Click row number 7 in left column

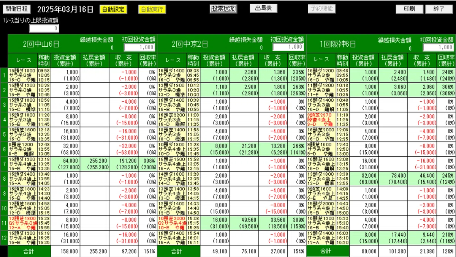coord(4,164)
